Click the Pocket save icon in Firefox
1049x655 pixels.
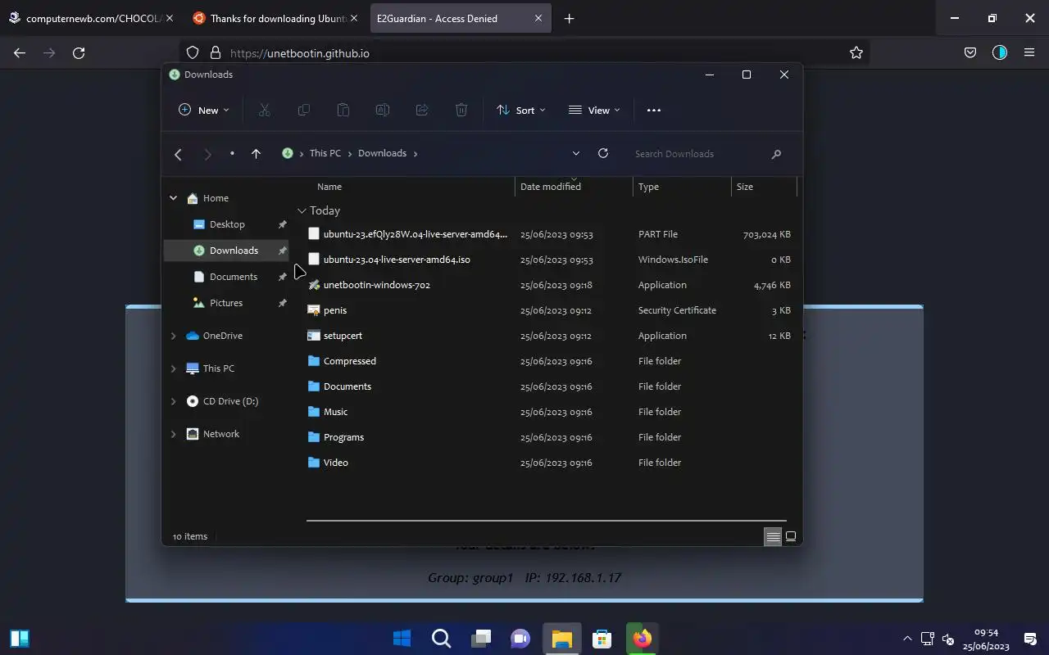970,52
